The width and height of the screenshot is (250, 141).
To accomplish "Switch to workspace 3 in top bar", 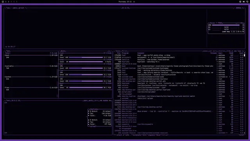I will click(11, 2).
